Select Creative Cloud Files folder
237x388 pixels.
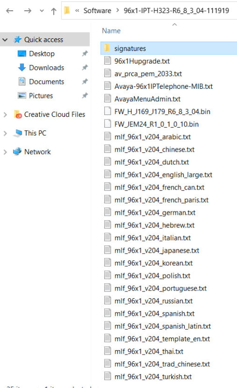(x=55, y=114)
